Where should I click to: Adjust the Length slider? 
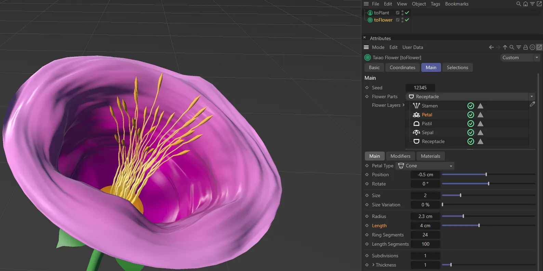488,225
